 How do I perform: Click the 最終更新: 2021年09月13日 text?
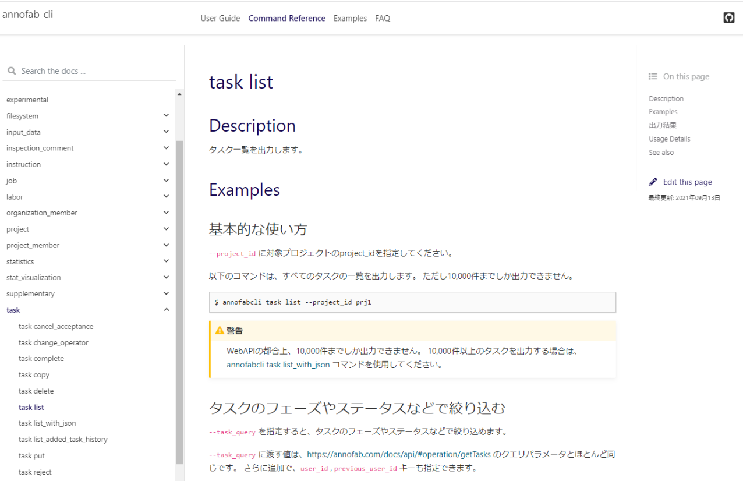pos(684,198)
